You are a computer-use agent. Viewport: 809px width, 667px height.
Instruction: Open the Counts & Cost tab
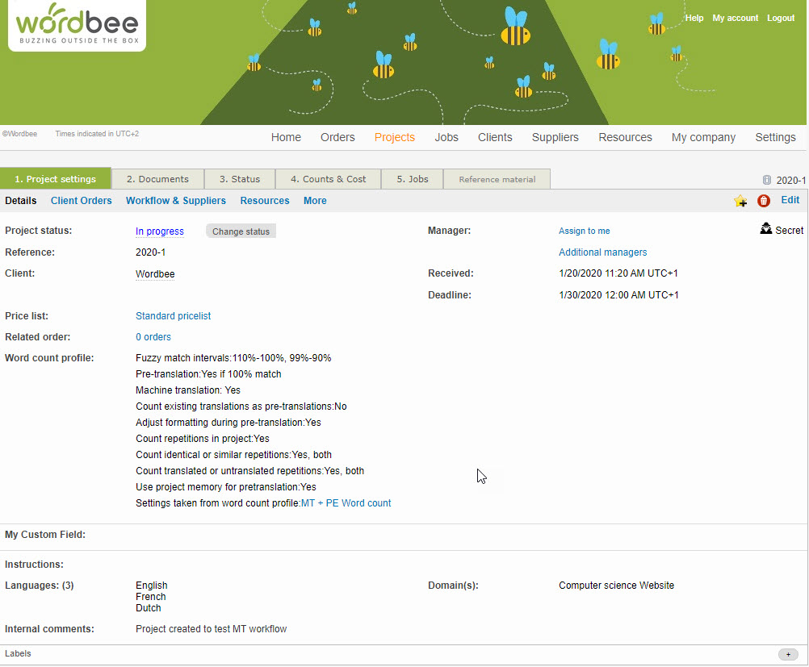click(x=328, y=179)
